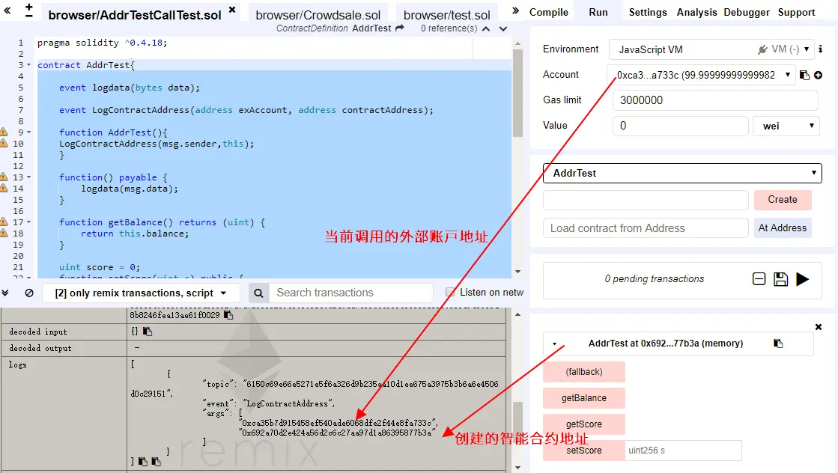Collapse the deployed AddrTest instance with its arrow
The image size is (838, 473).
[554, 344]
